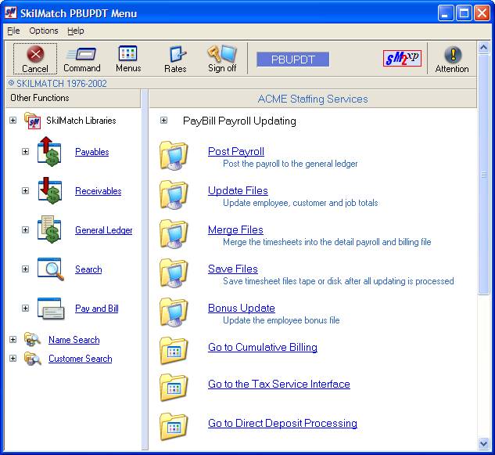The width and height of the screenshot is (495, 455).
Task: Open the Bonus Update link
Action: point(241,309)
